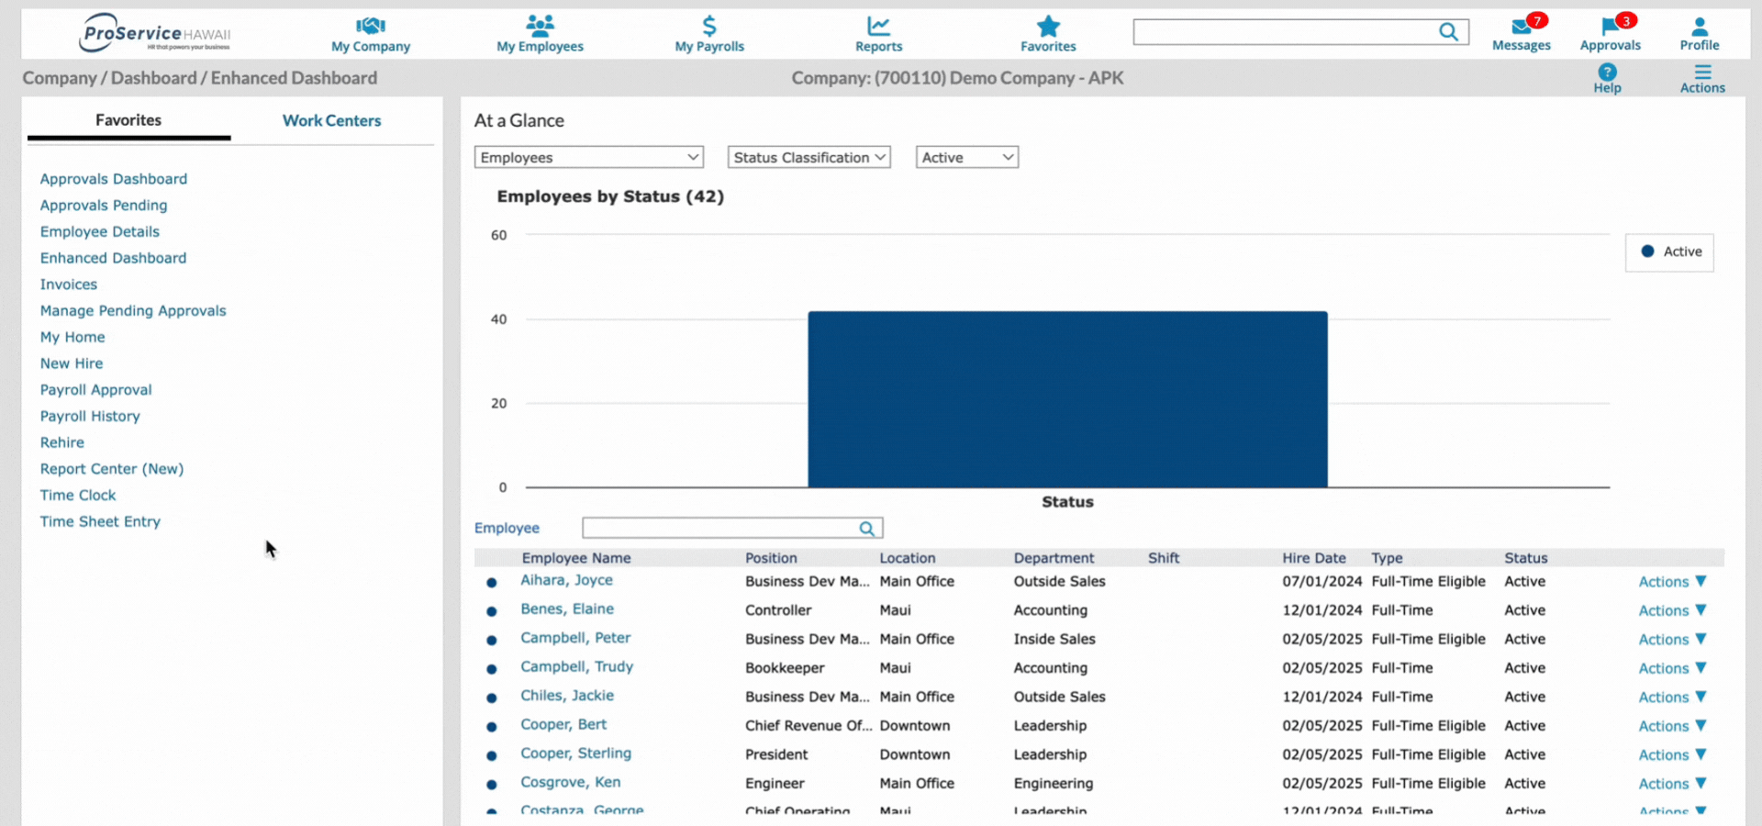Open the Favorites star icon
The width and height of the screenshot is (1762, 826).
tap(1048, 26)
